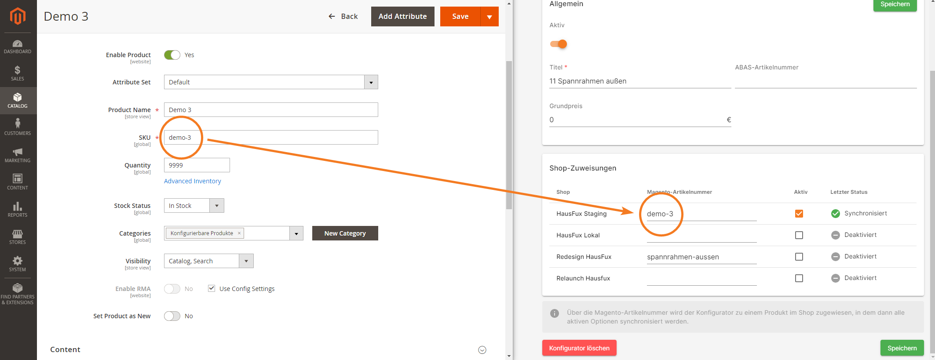
Task: Open the Dashboard sidebar menu
Action: (x=18, y=47)
